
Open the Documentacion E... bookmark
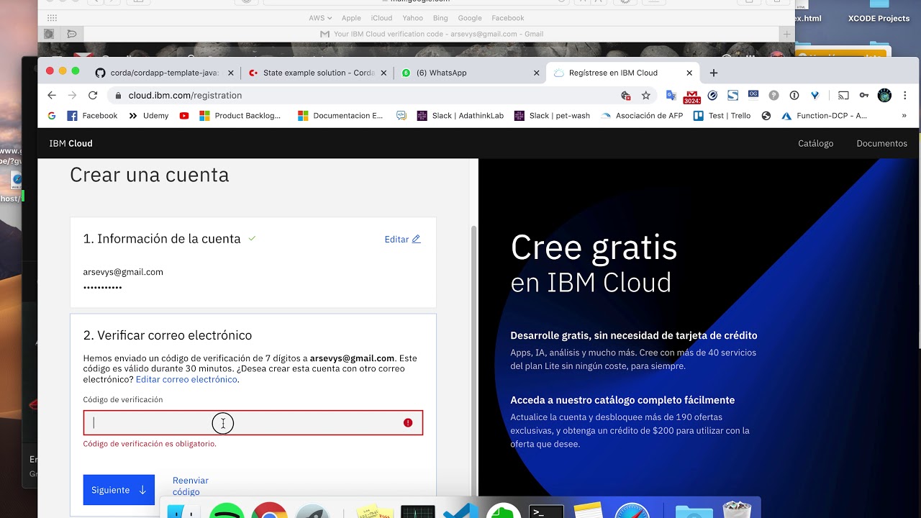pyautogui.click(x=340, y=115)
